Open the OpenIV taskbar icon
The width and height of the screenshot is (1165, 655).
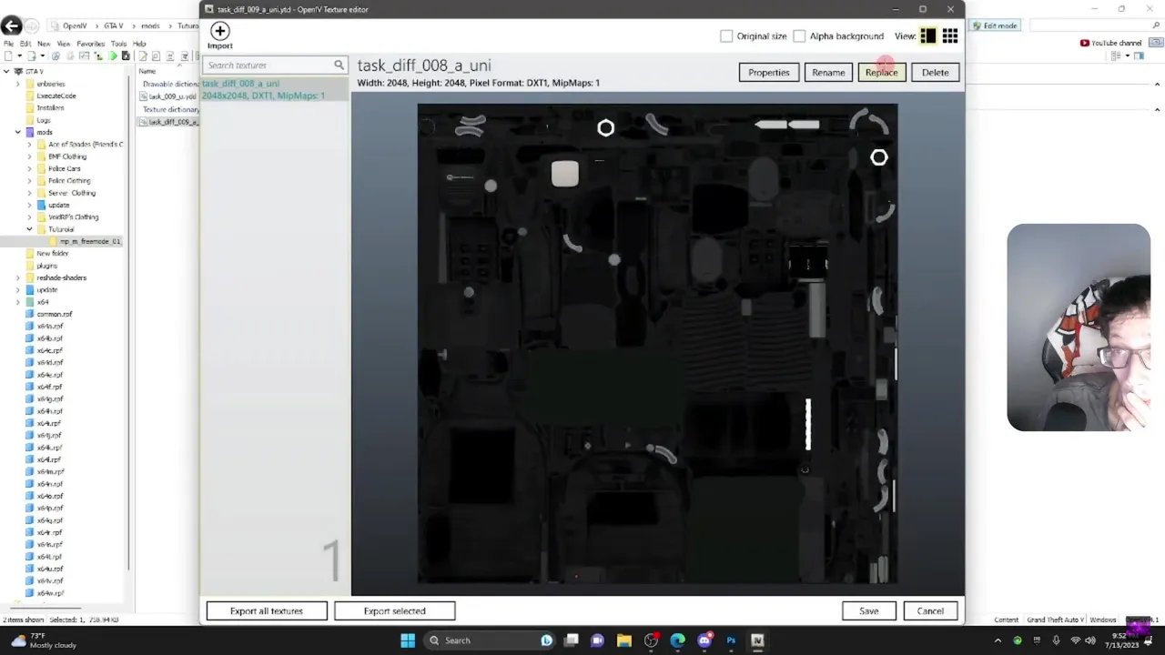tap(757, 640)
